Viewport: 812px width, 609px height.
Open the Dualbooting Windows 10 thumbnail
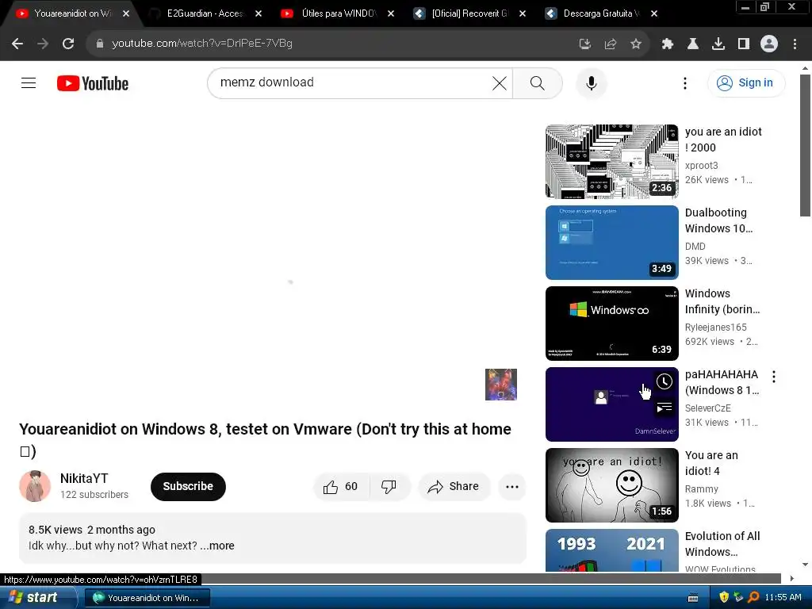pyautogui.click(x=611, y=243)
